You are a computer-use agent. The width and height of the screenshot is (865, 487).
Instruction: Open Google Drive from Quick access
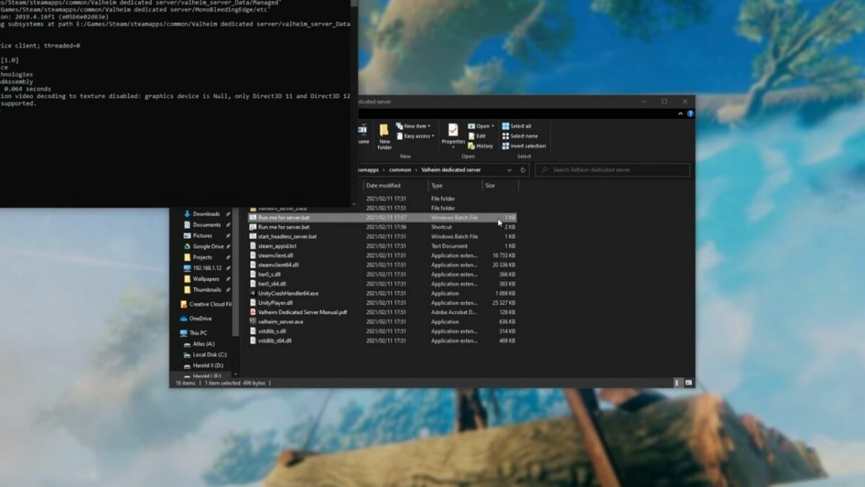point(207,246)
